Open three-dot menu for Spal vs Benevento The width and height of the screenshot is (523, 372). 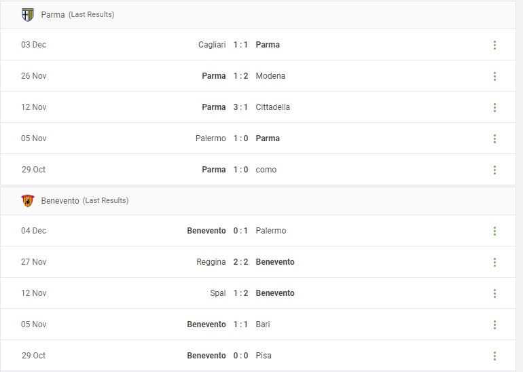pos(494,293)
